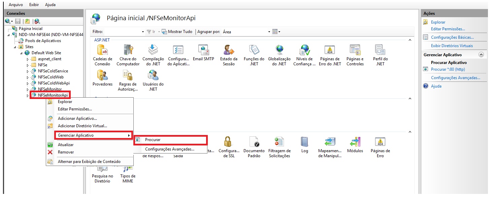Viewport: 493px width, 203px height.
Task: Open the Filtro dropdown arrow
Action: [x=143, y=32]
